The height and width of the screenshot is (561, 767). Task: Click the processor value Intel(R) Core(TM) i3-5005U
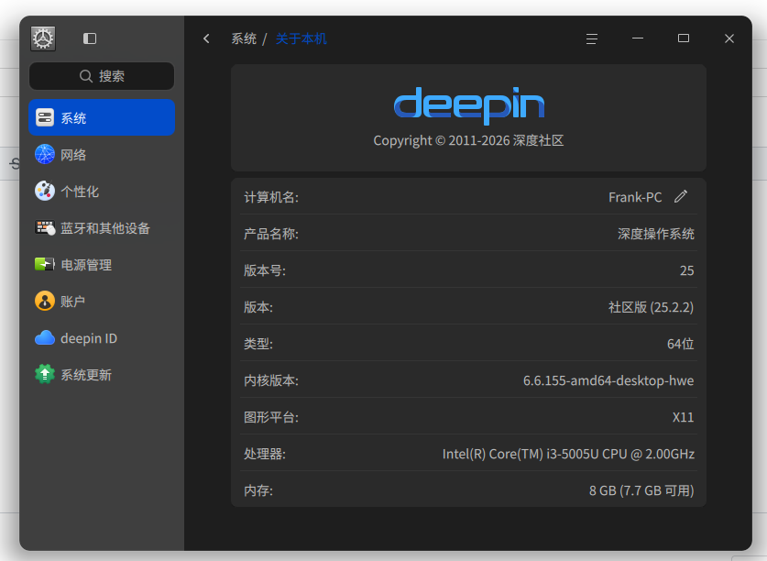tap(568, 454)
